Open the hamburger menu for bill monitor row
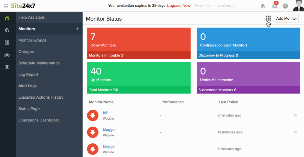 click(x=295, y=115)
